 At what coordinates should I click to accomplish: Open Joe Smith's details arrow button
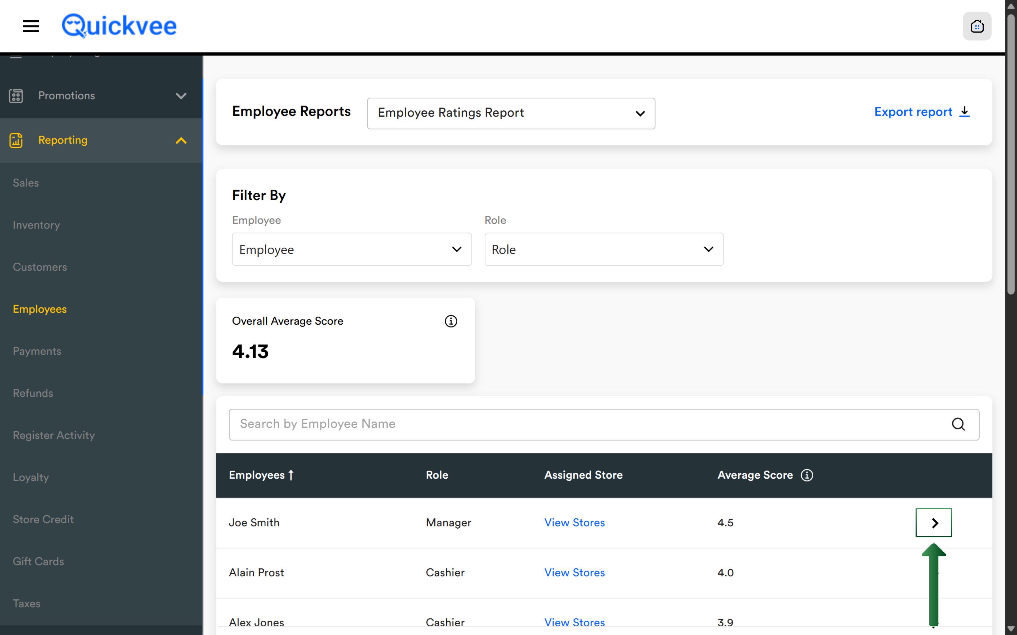[x=933, y=523]
